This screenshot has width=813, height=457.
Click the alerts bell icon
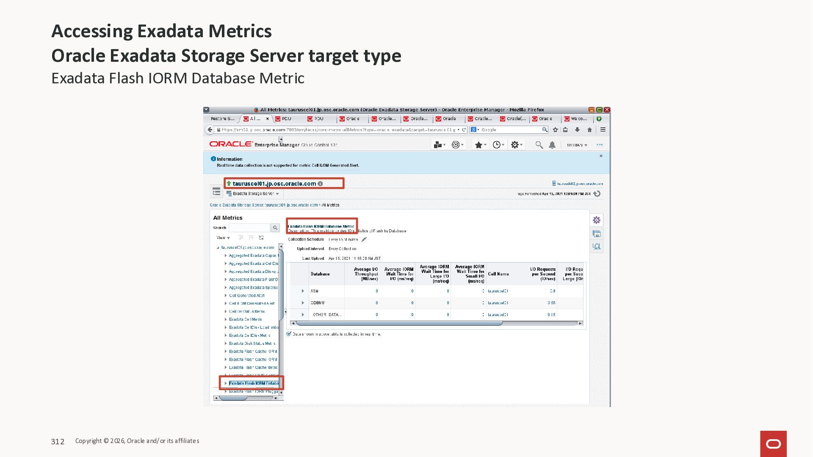point(552,145)
